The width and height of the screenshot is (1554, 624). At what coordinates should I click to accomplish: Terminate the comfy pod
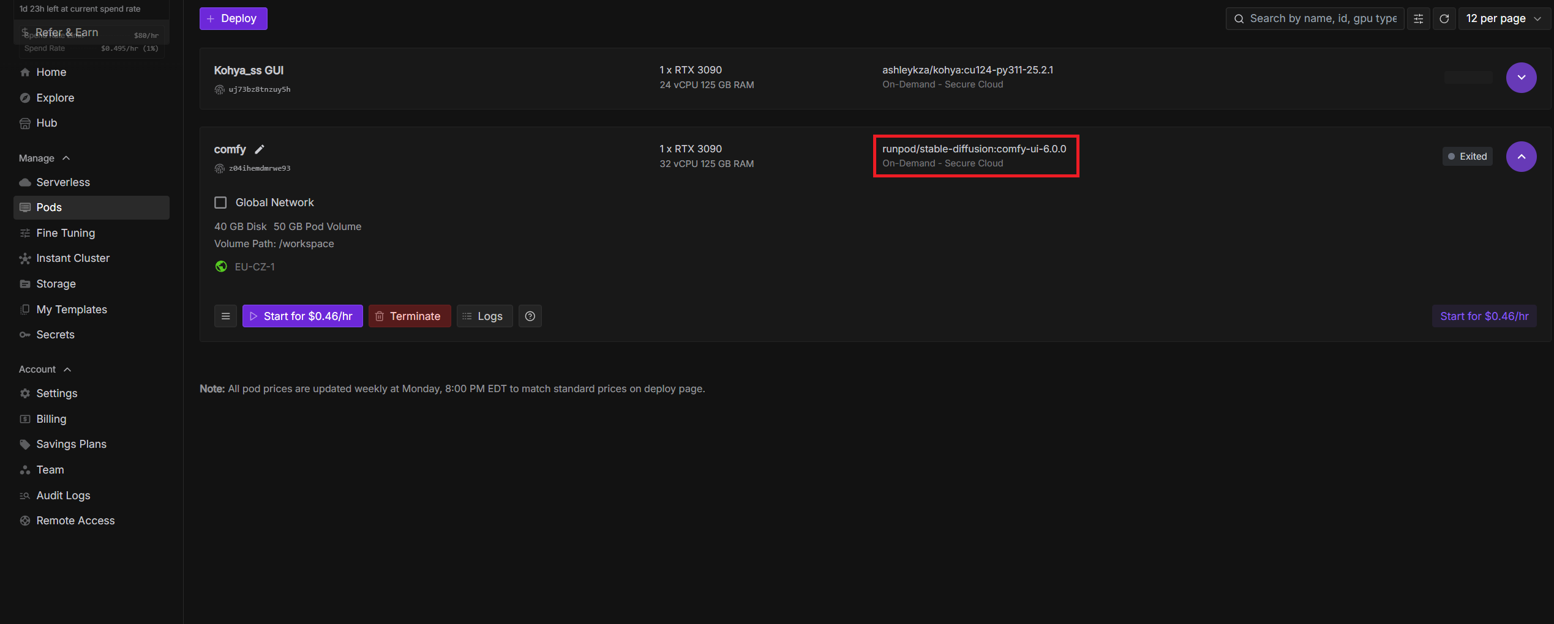(410, 316)
